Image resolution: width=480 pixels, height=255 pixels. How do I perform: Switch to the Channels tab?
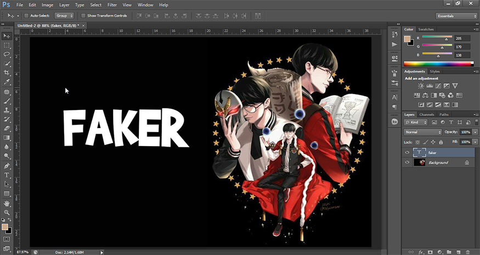(x=427, y=114)
